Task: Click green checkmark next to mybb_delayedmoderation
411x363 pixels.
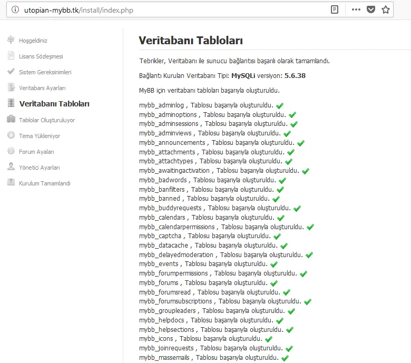Action: click(309, 255)
